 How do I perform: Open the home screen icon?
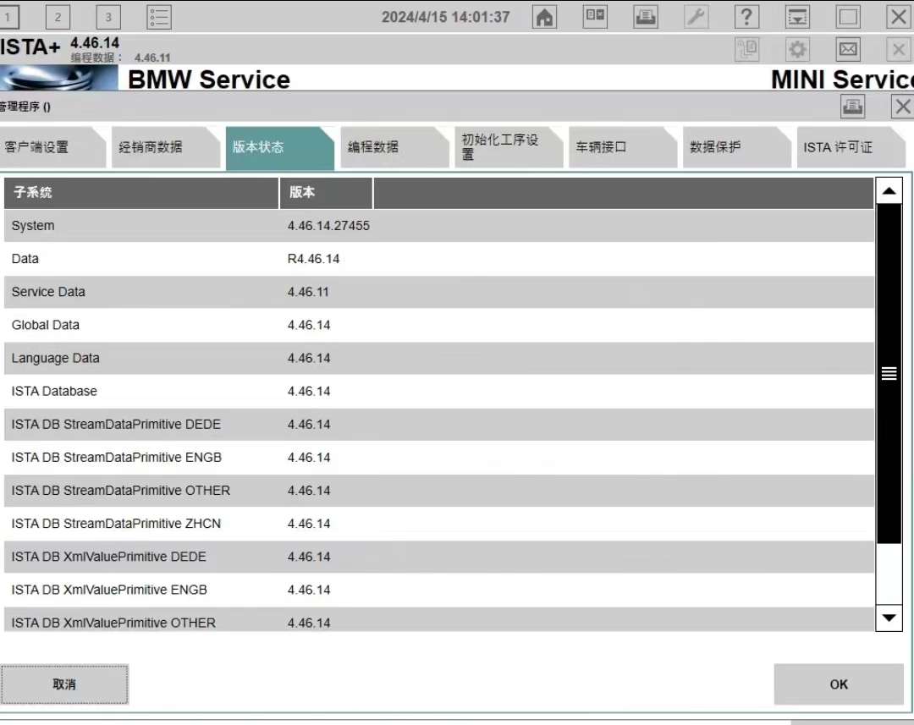click(x=544, y=16)
